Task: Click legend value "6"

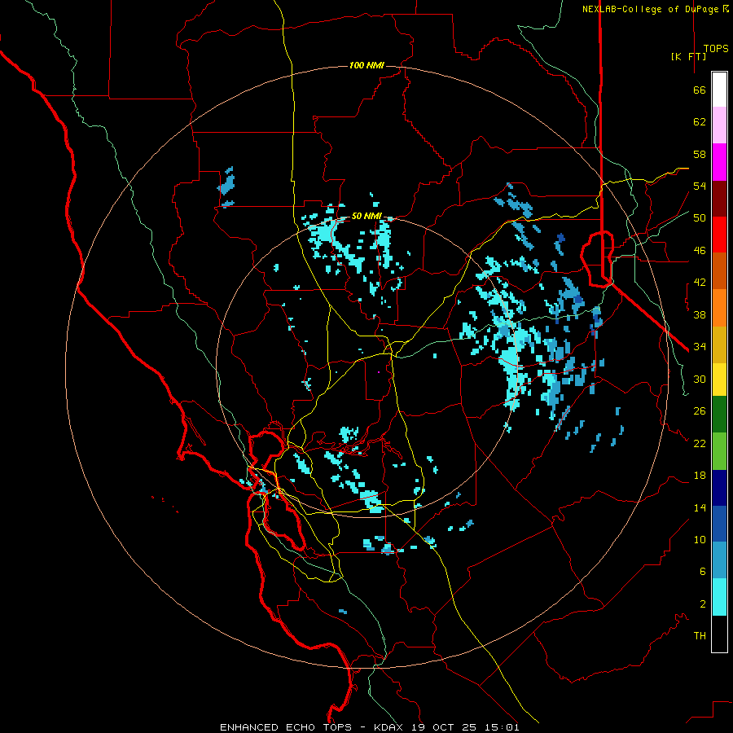Action: tap(703, 572)
